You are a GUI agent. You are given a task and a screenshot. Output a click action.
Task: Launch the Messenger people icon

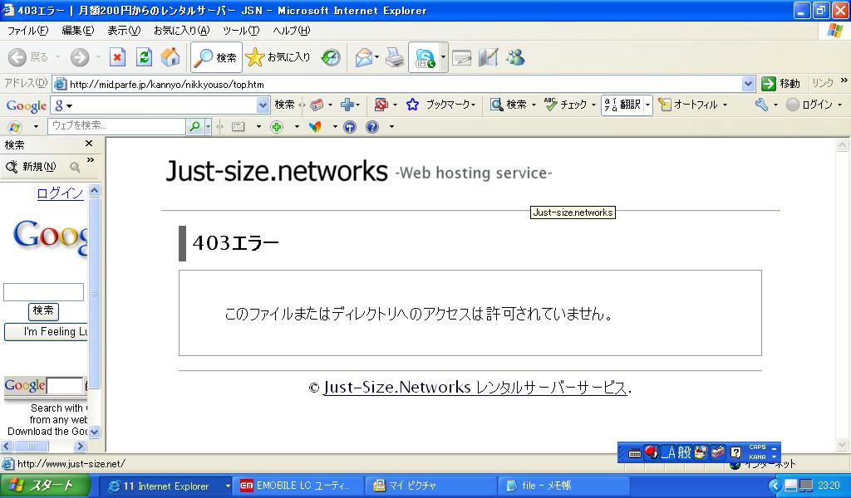tap(515, 57)
